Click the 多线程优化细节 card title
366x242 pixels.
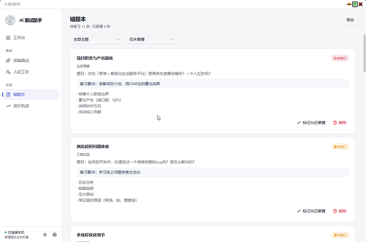91,235
